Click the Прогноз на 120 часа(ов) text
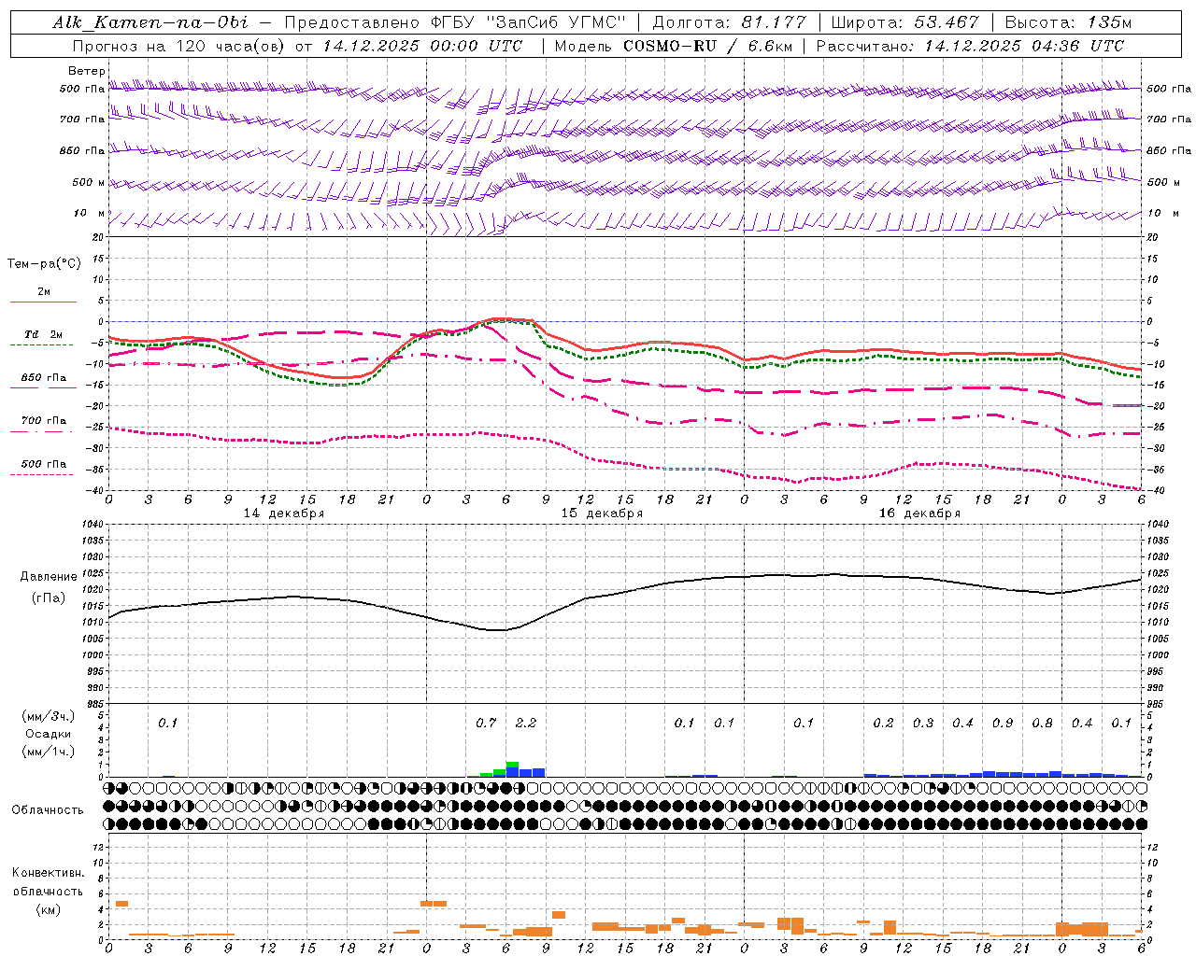1196x956 pixels. pos(179,46)
